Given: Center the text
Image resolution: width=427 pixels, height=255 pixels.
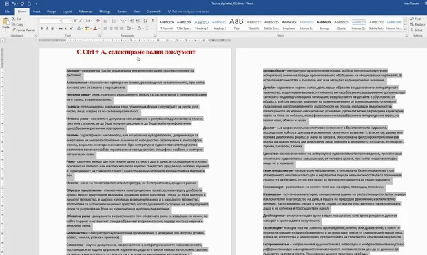Looking at the screenshot, I should pos(111,28).
